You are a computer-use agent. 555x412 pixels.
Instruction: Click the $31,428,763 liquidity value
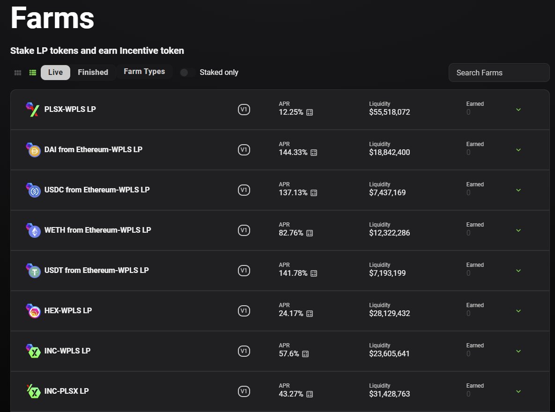point(389,394)
